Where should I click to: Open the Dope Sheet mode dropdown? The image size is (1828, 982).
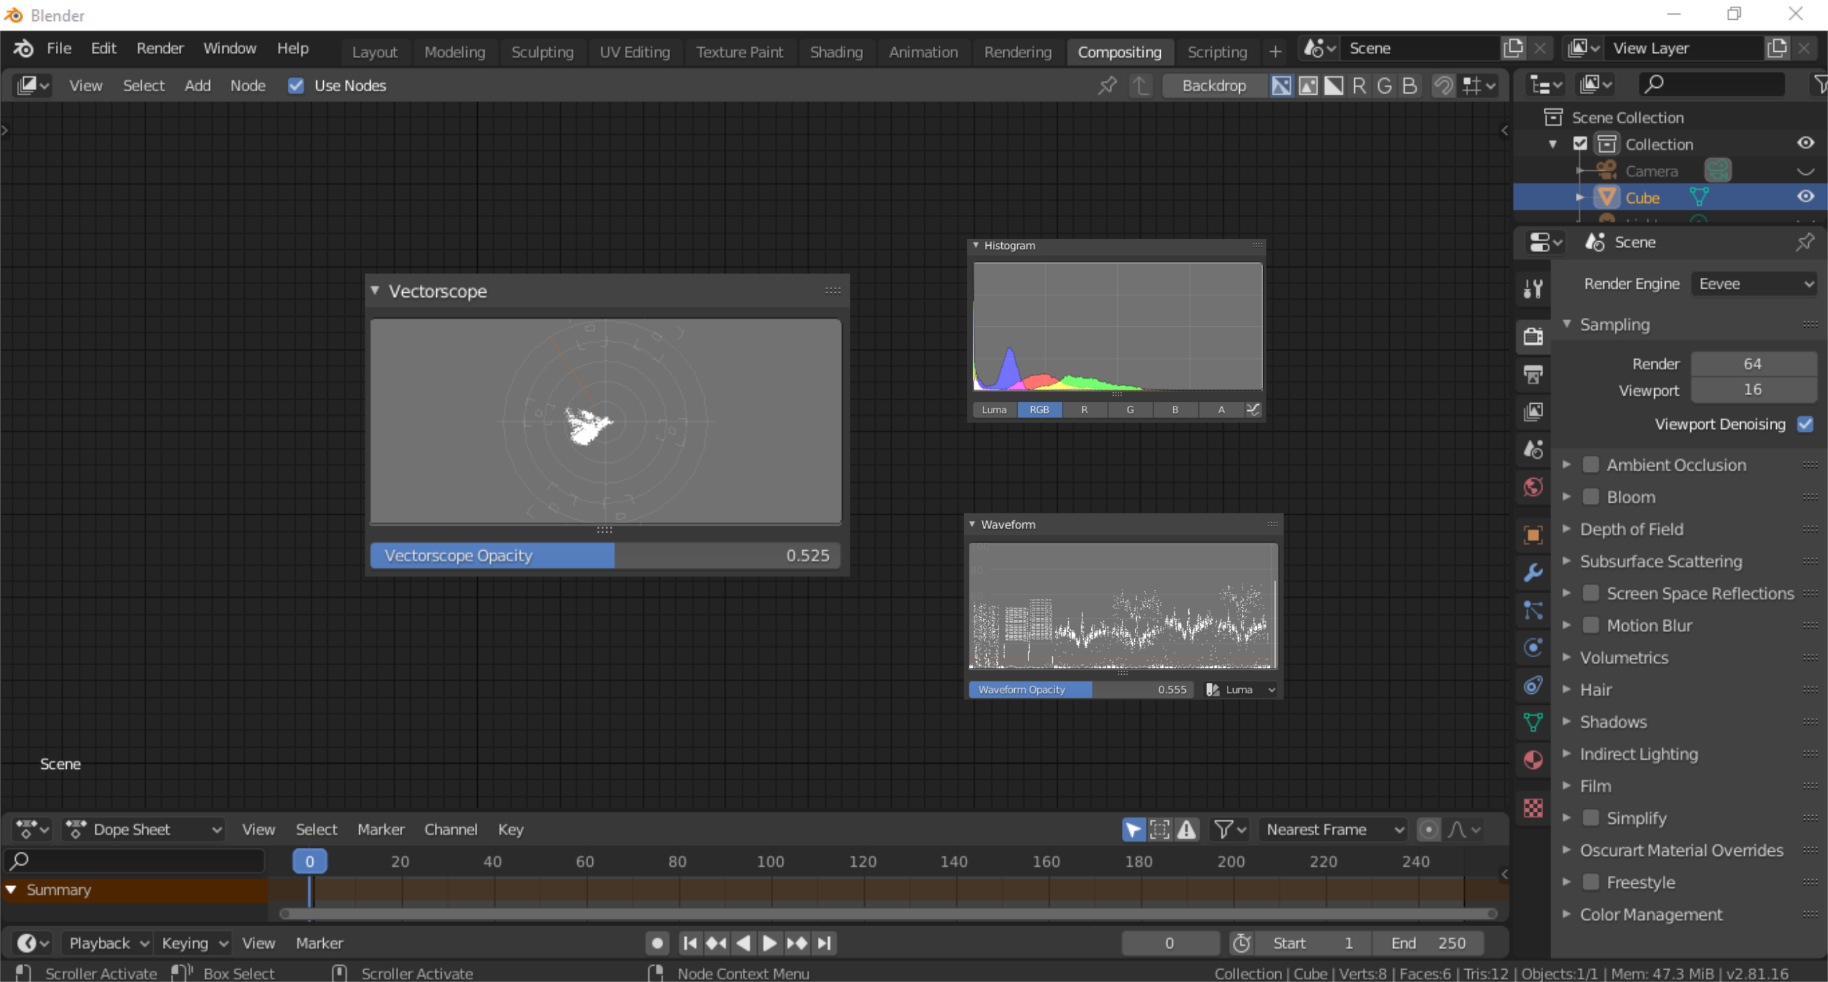pyautogui.click(x=144, y=829)
